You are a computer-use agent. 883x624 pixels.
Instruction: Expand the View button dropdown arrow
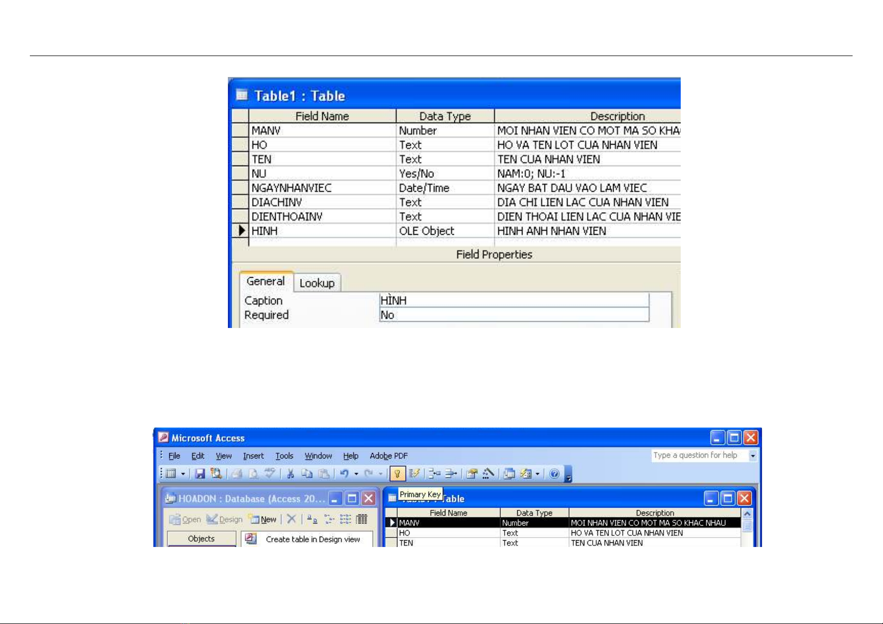click(183, 474)
